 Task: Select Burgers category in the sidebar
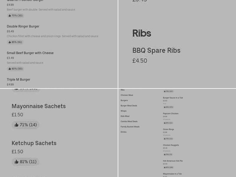(124, 100)
